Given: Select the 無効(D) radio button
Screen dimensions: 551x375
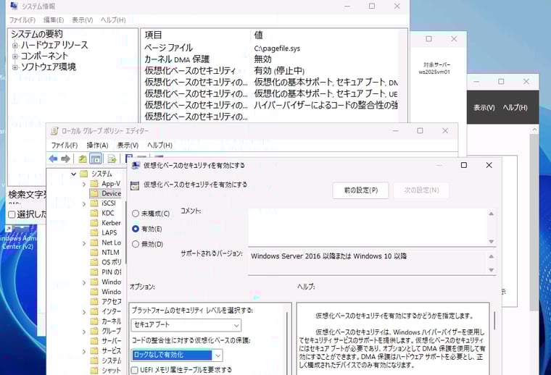Looking at the screenshot, I should click(136, 244).
